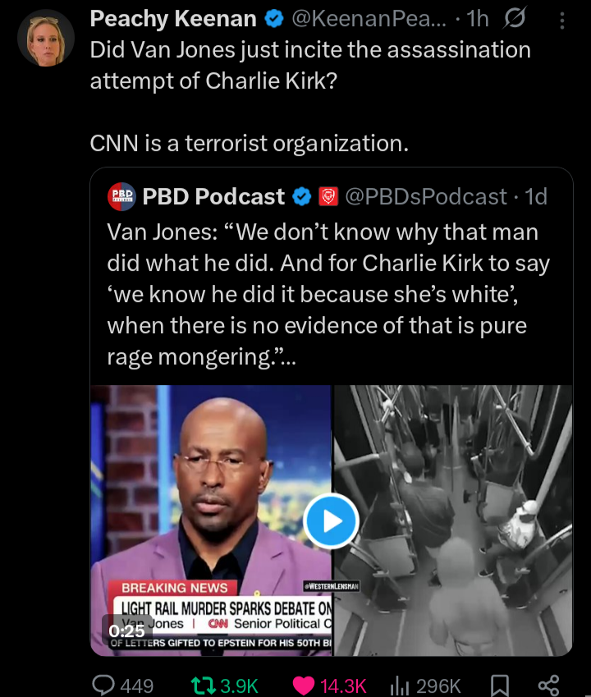Image resolution: width=591 pixels, height=697 pixels.
Task: Play the embedded video
Action: 331,520
